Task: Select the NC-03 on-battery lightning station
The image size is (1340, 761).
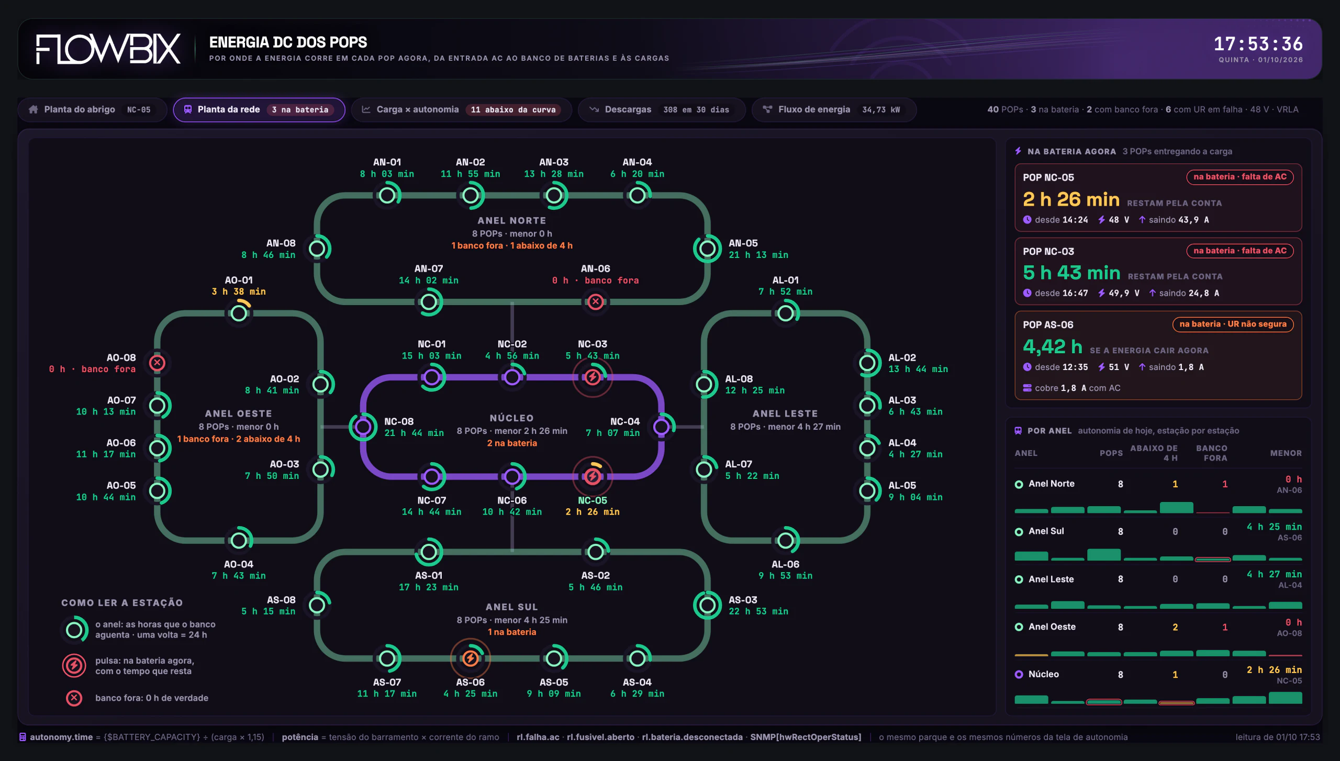Action: (x=593, y=377)
